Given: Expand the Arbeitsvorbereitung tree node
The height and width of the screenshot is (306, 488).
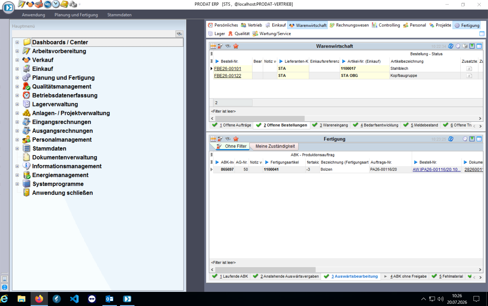Looking at the screenshot, I should tap(17, 51).
